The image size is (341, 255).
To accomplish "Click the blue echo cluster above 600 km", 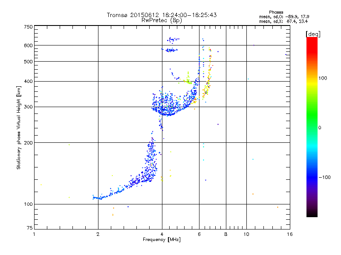I will [173, 40].
